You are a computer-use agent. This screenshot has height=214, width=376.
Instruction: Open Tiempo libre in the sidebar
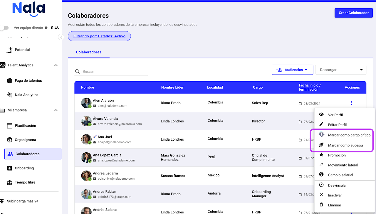tap(25, 182)
